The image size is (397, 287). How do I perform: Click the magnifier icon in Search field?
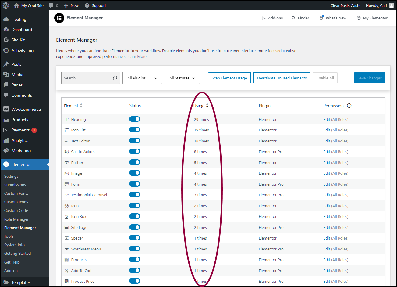tap(115, 78)
